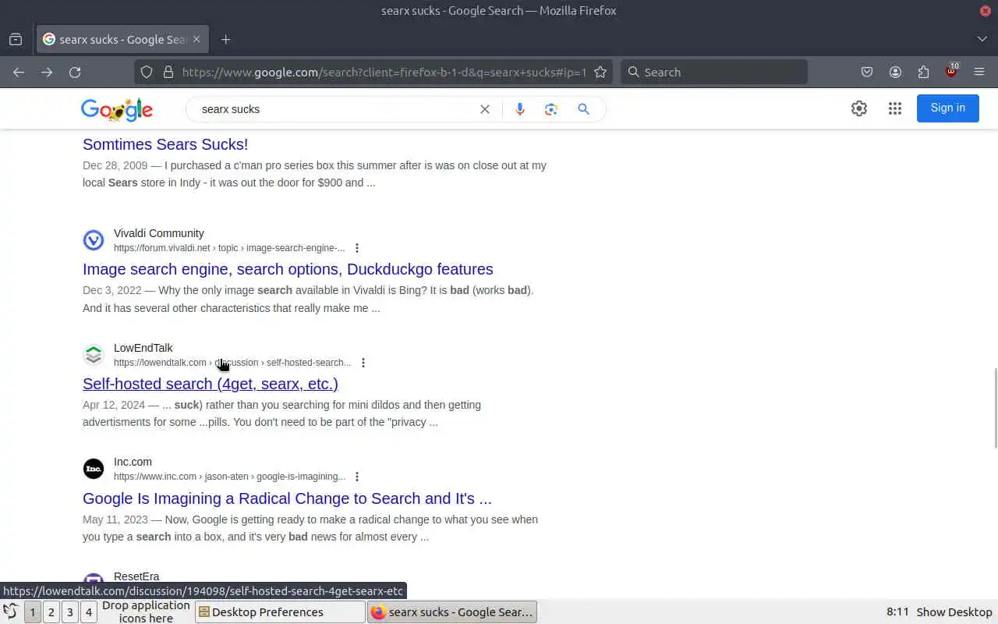Switch to Desktop Preferences window in taskbar
Image resolution: width=998 pixels, height=624 pixels.
pyautogui.click(x=280, y=612)
